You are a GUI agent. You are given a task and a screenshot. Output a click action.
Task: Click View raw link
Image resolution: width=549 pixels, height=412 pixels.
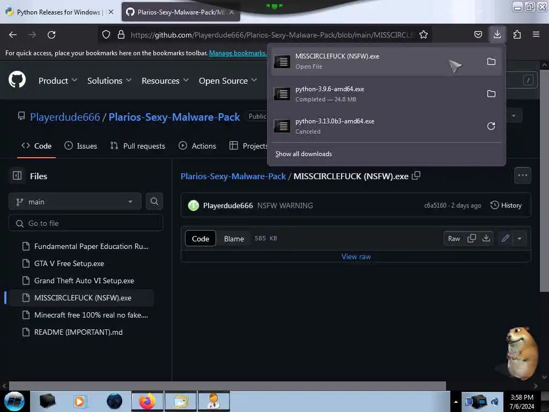(x=356, y=256)
